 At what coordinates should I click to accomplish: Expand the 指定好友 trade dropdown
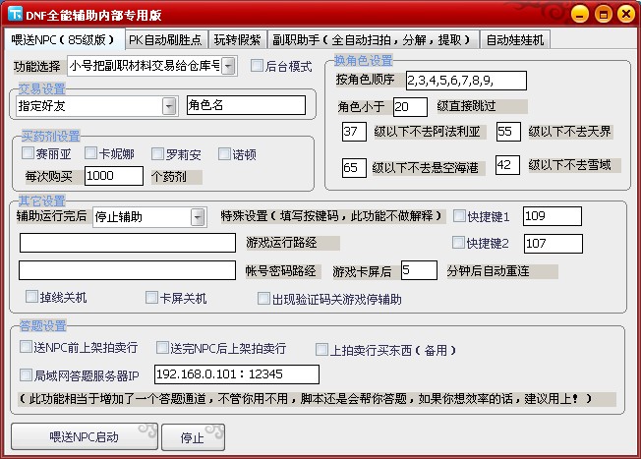168,105
